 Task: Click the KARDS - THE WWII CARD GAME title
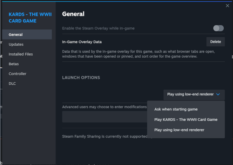click(x=28, y=17)
